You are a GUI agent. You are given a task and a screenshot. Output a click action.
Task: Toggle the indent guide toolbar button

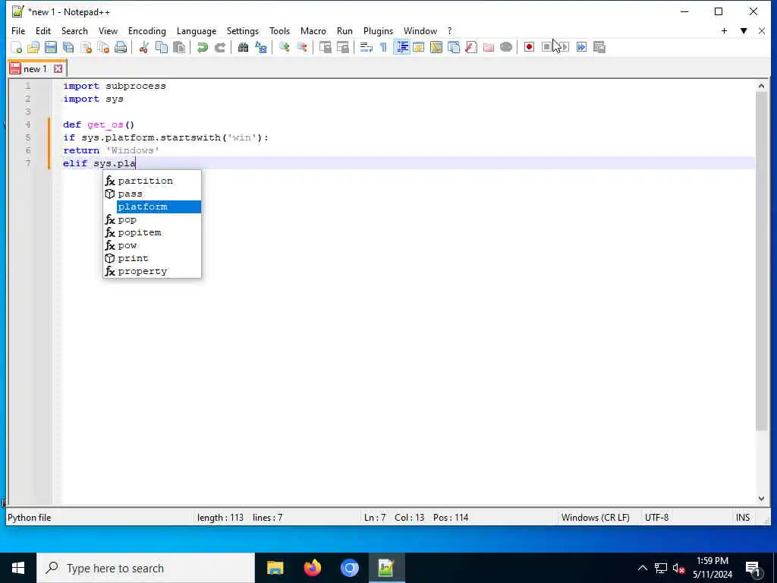[x=401, y=47]
